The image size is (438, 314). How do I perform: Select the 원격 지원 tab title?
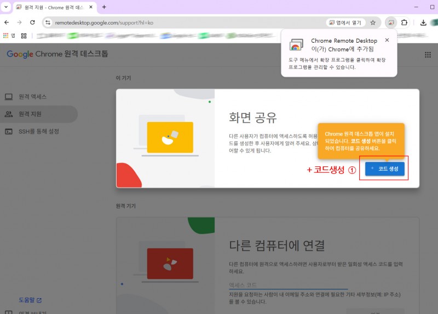(54, 8)
